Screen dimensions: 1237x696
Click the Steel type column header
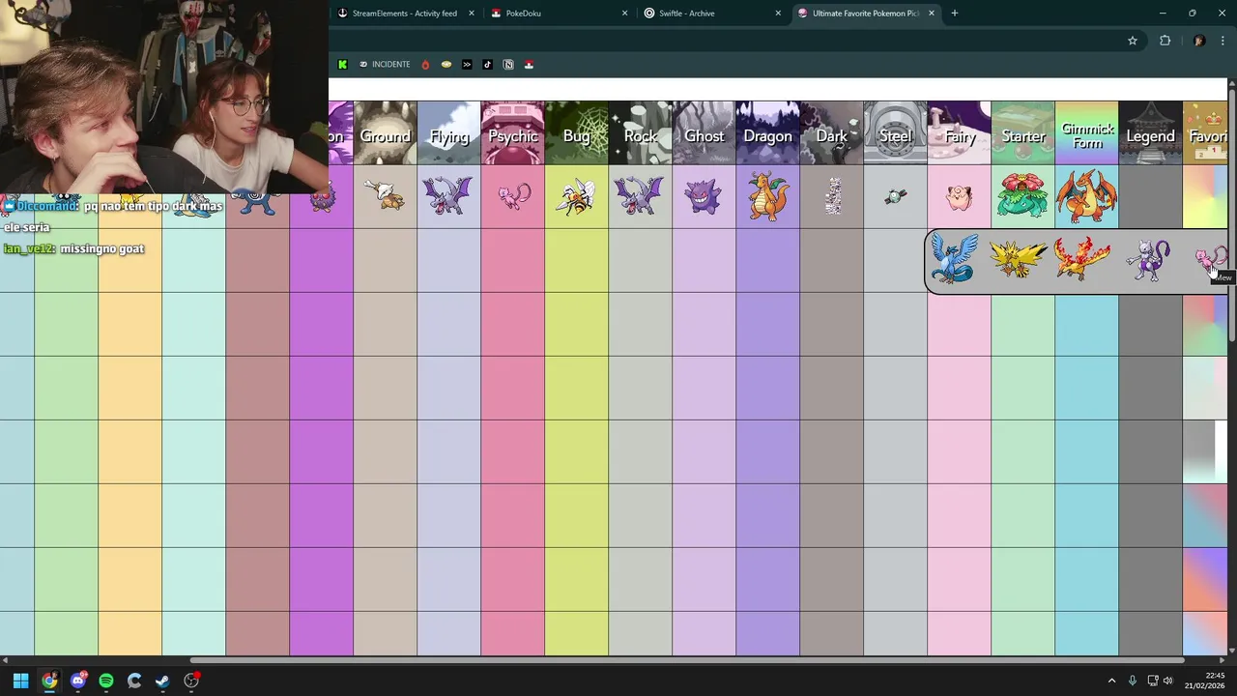896,132
